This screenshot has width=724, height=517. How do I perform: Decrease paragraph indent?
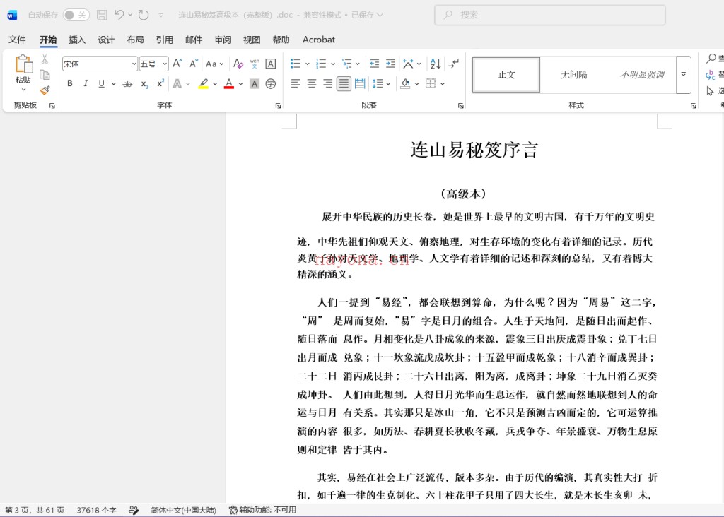tap(375, 64)
